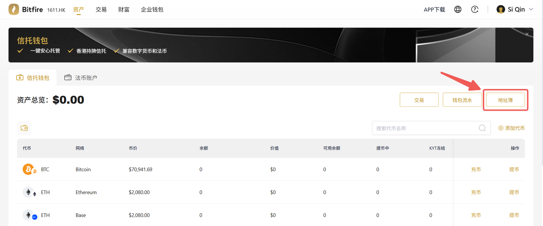The height and width of the screenshot is (226, 543).
Task: Focus the 搜索代币名称 search field
Action: point(424,128)
